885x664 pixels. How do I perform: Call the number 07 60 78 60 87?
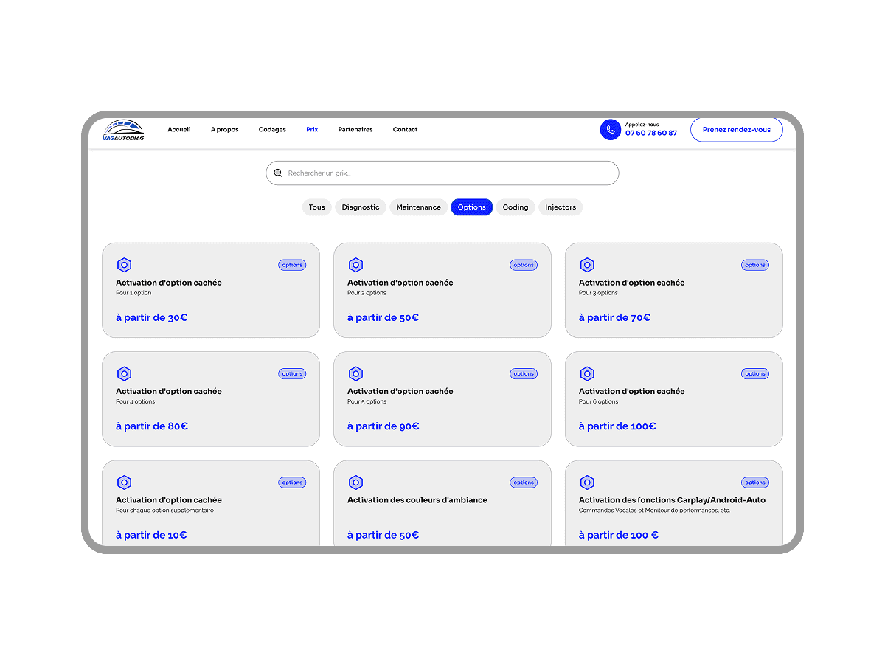[650, 134]
